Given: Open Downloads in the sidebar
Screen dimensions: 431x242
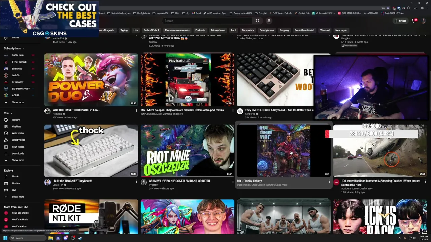Looking at the screenshot, I should [18, 154].
